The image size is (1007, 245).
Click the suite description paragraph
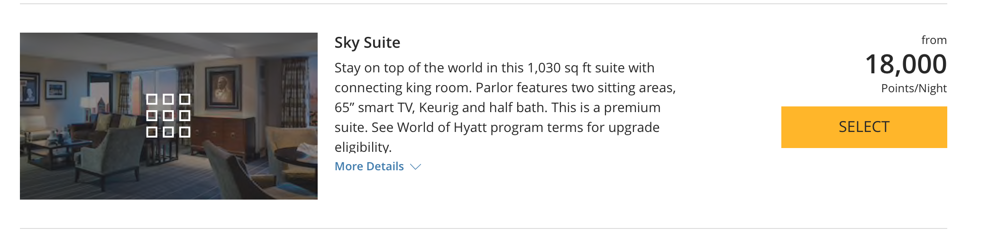point(505,107)
